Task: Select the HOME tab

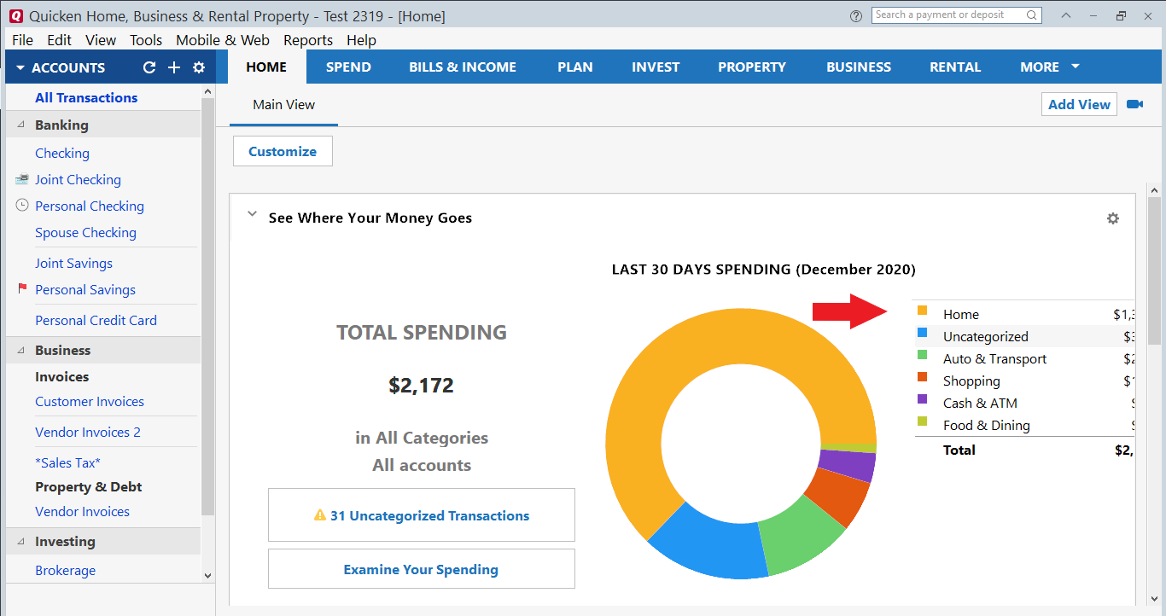Action: point(266,67)
